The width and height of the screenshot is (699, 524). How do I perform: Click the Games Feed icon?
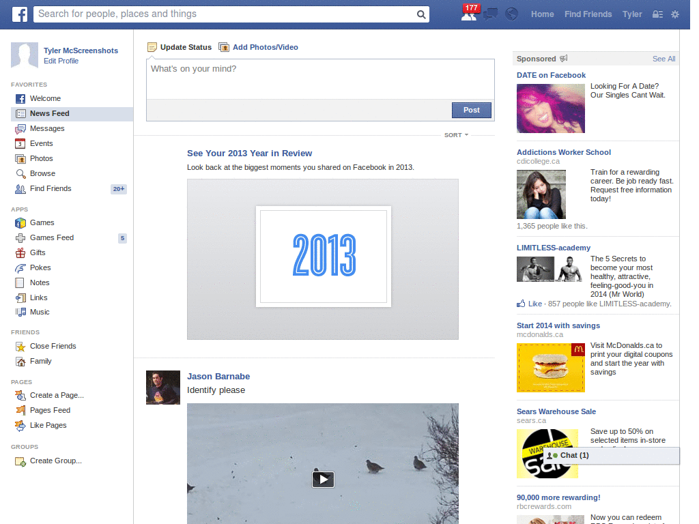(20, 238)
